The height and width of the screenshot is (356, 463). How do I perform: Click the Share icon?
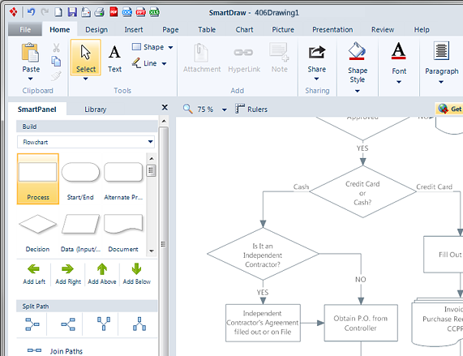[x=317, y=52]
